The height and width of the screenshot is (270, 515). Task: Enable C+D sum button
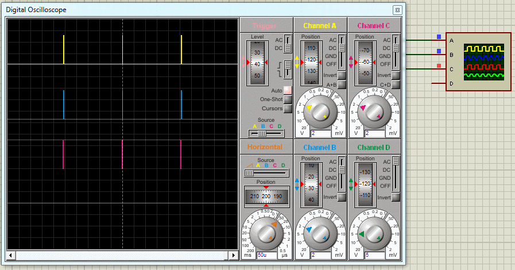point(396,85)
